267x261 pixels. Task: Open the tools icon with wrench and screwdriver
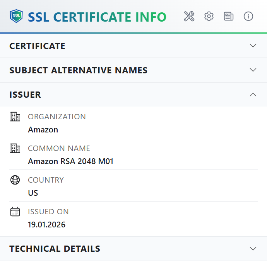(x=189, y=16)
